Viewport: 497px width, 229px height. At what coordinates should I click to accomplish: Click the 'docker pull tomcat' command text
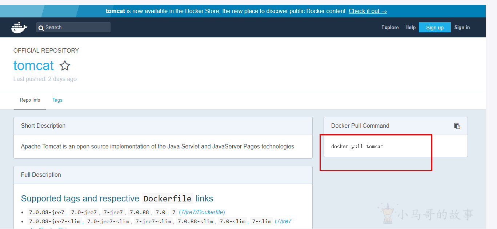click(x=357, y=146)
